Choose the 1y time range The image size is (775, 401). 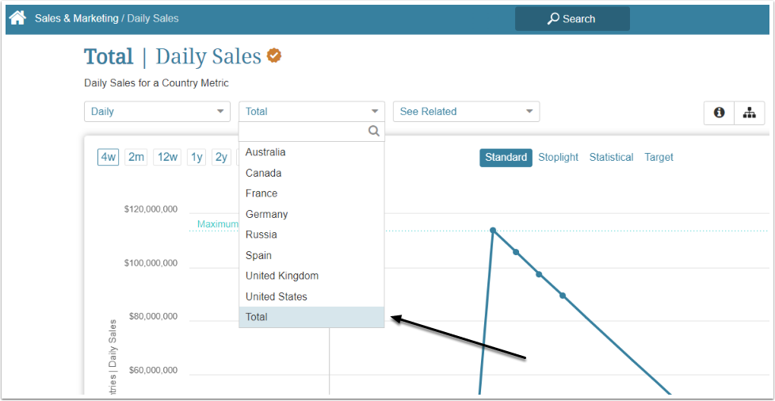197,157
